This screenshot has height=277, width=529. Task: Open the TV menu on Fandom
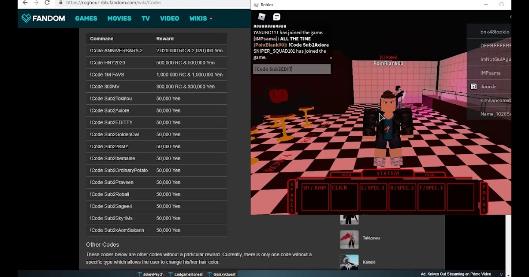(x=145, y=18)
